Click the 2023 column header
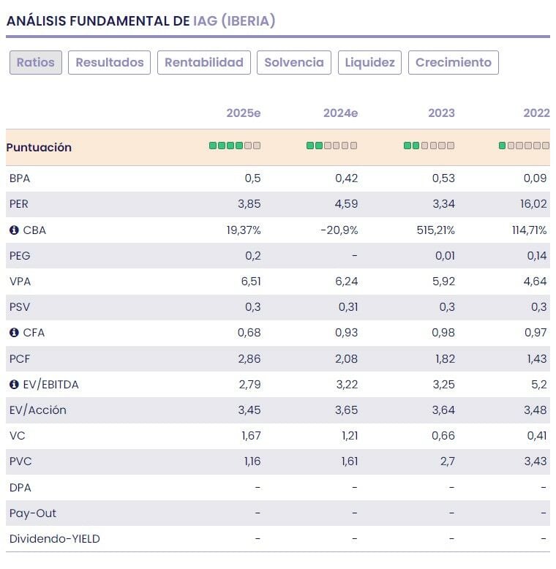This screenshot has height=569, width=556. coord(441,113)
